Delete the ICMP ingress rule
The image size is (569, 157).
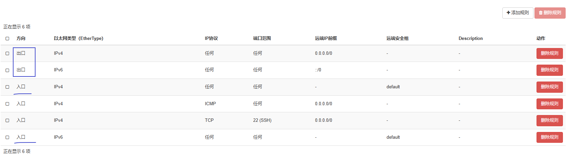(x=549, y=104)
